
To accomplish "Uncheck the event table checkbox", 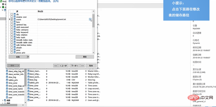I will coord(12,20).
